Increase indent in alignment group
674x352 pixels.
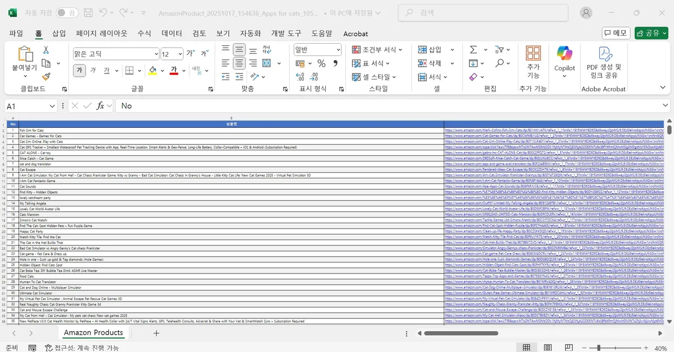[x=239, y=77]
